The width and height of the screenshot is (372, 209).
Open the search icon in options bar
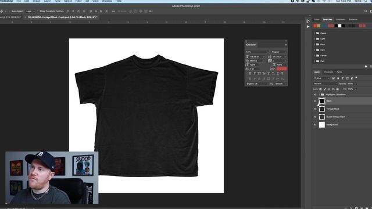pyautogui.click(x=366, y=11)
